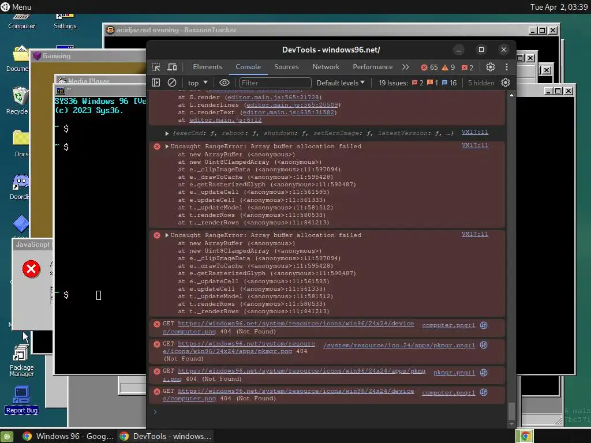Click the terminal window title icon

[60, 91]
